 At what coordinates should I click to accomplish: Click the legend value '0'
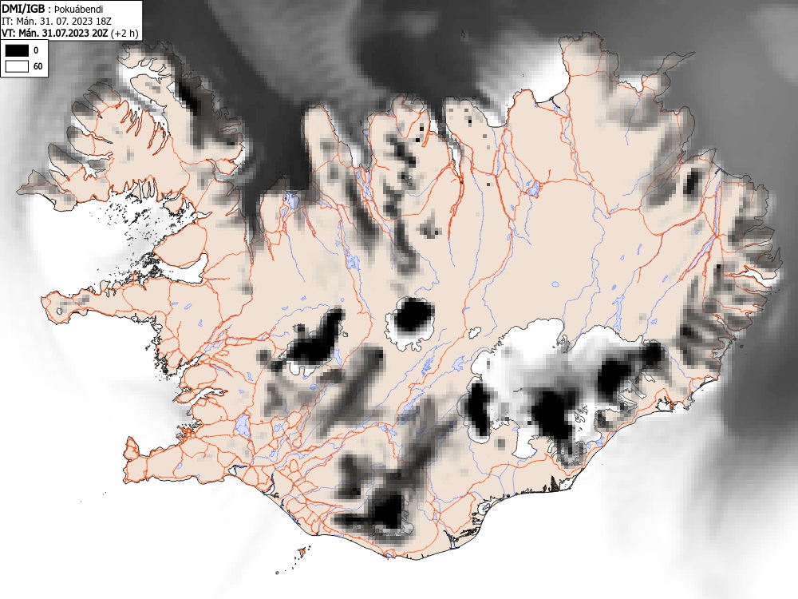36,50
